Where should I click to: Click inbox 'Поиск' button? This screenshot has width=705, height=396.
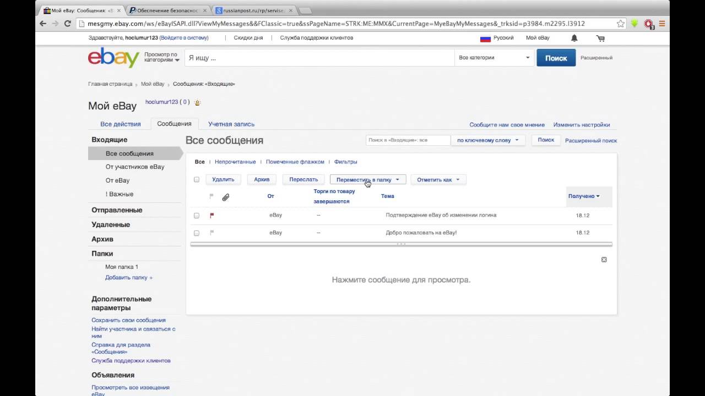tap(546, 140)
